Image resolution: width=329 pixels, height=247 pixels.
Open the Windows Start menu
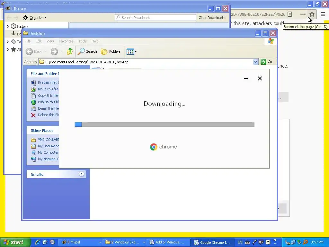click(x=15, y=242)
